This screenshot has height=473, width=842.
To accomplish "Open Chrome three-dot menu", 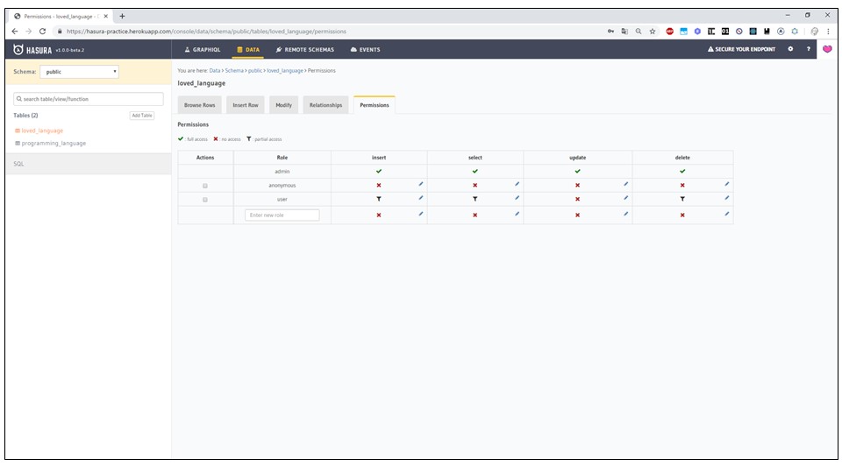I will pos(828,32).
